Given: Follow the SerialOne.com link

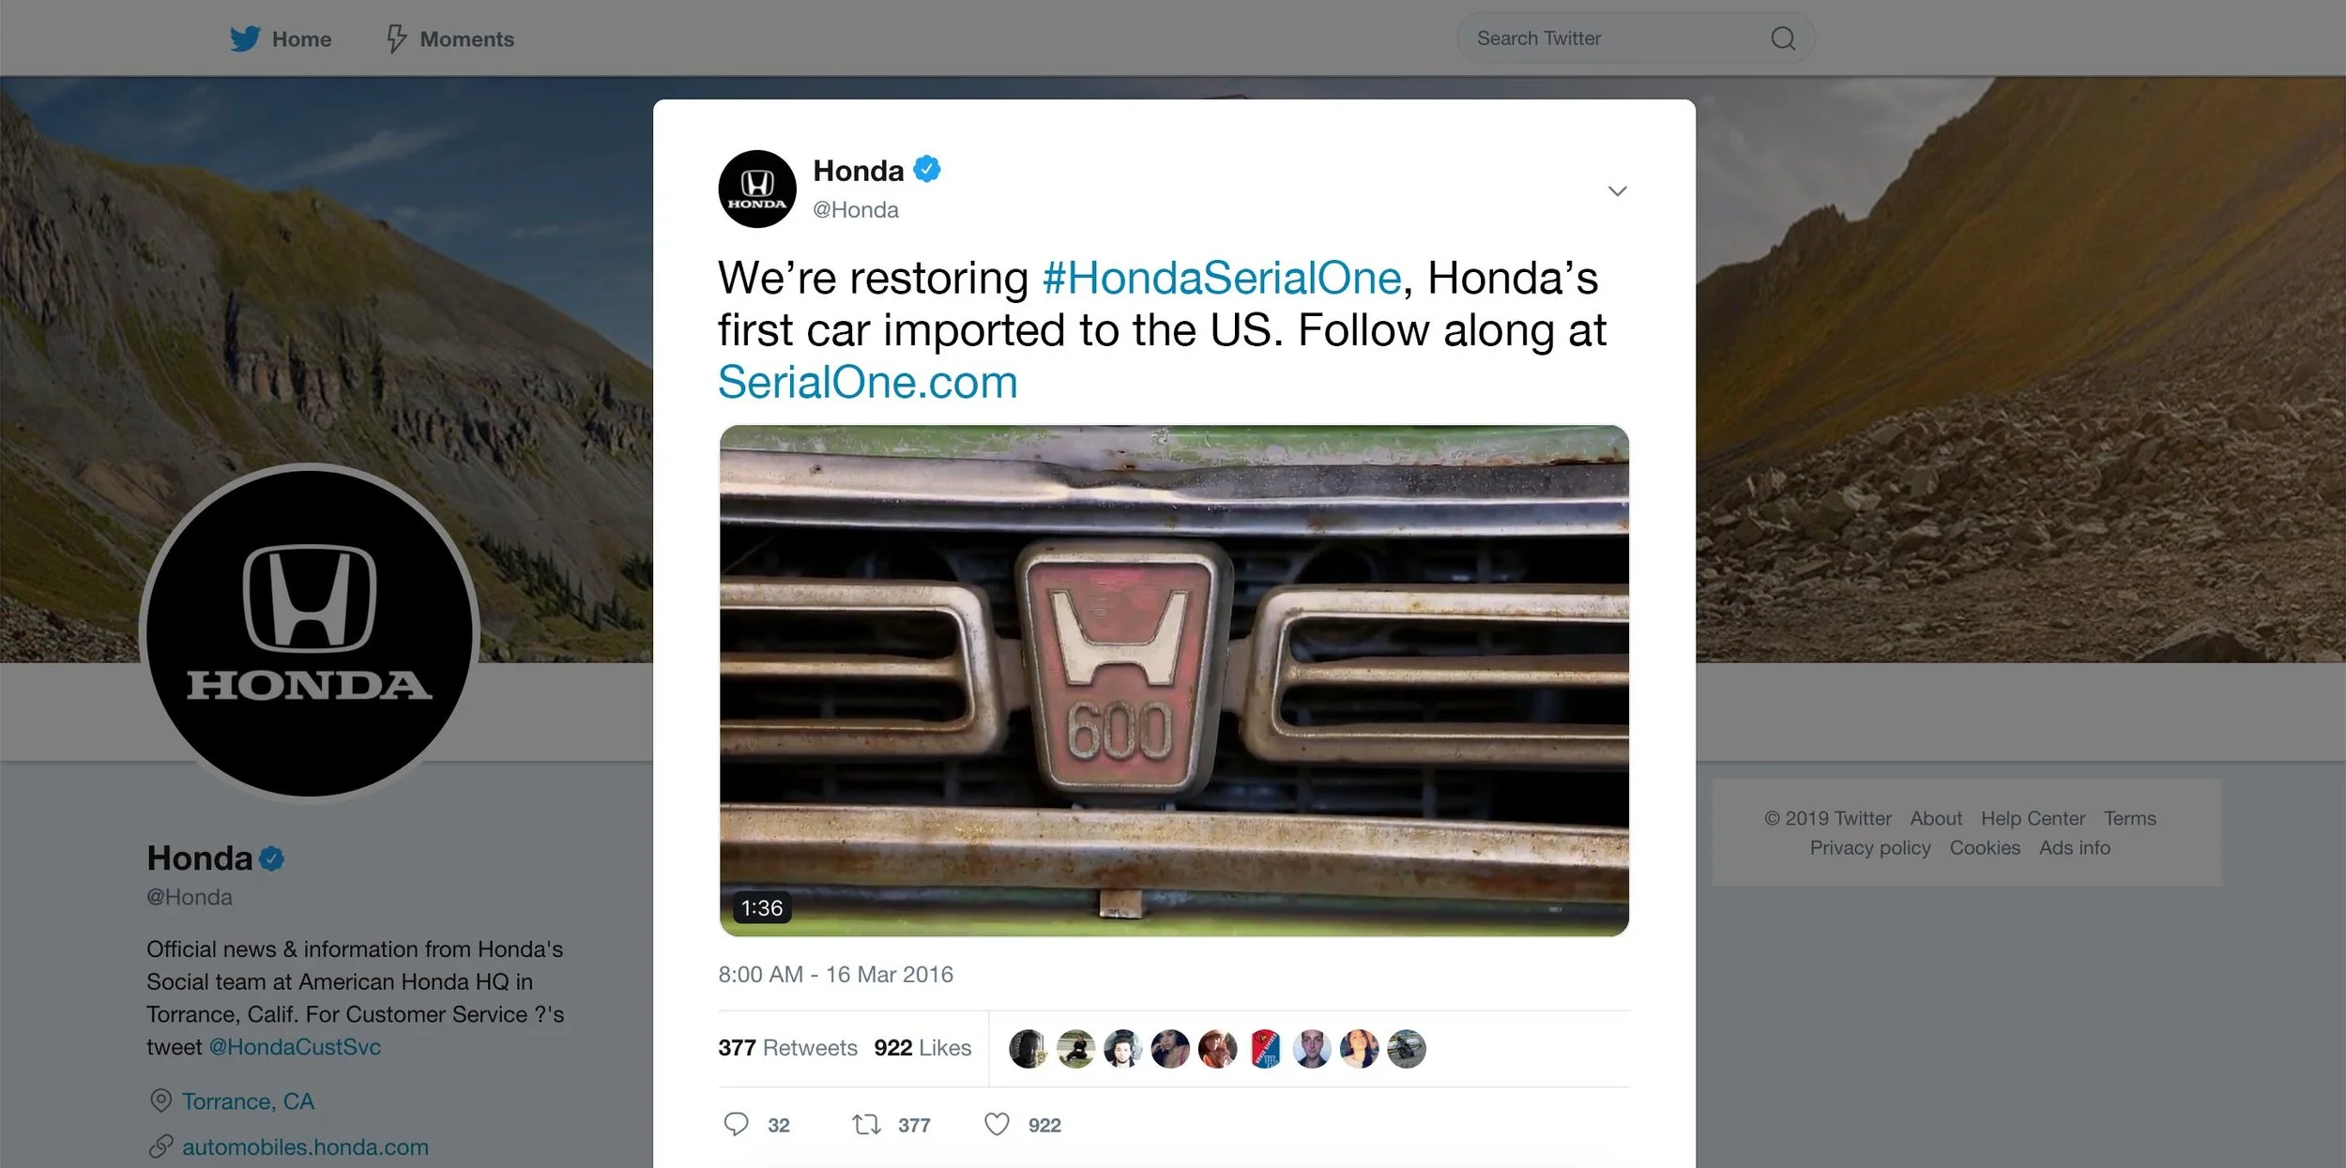Looking at the screenshot, I should coord(868,383).
